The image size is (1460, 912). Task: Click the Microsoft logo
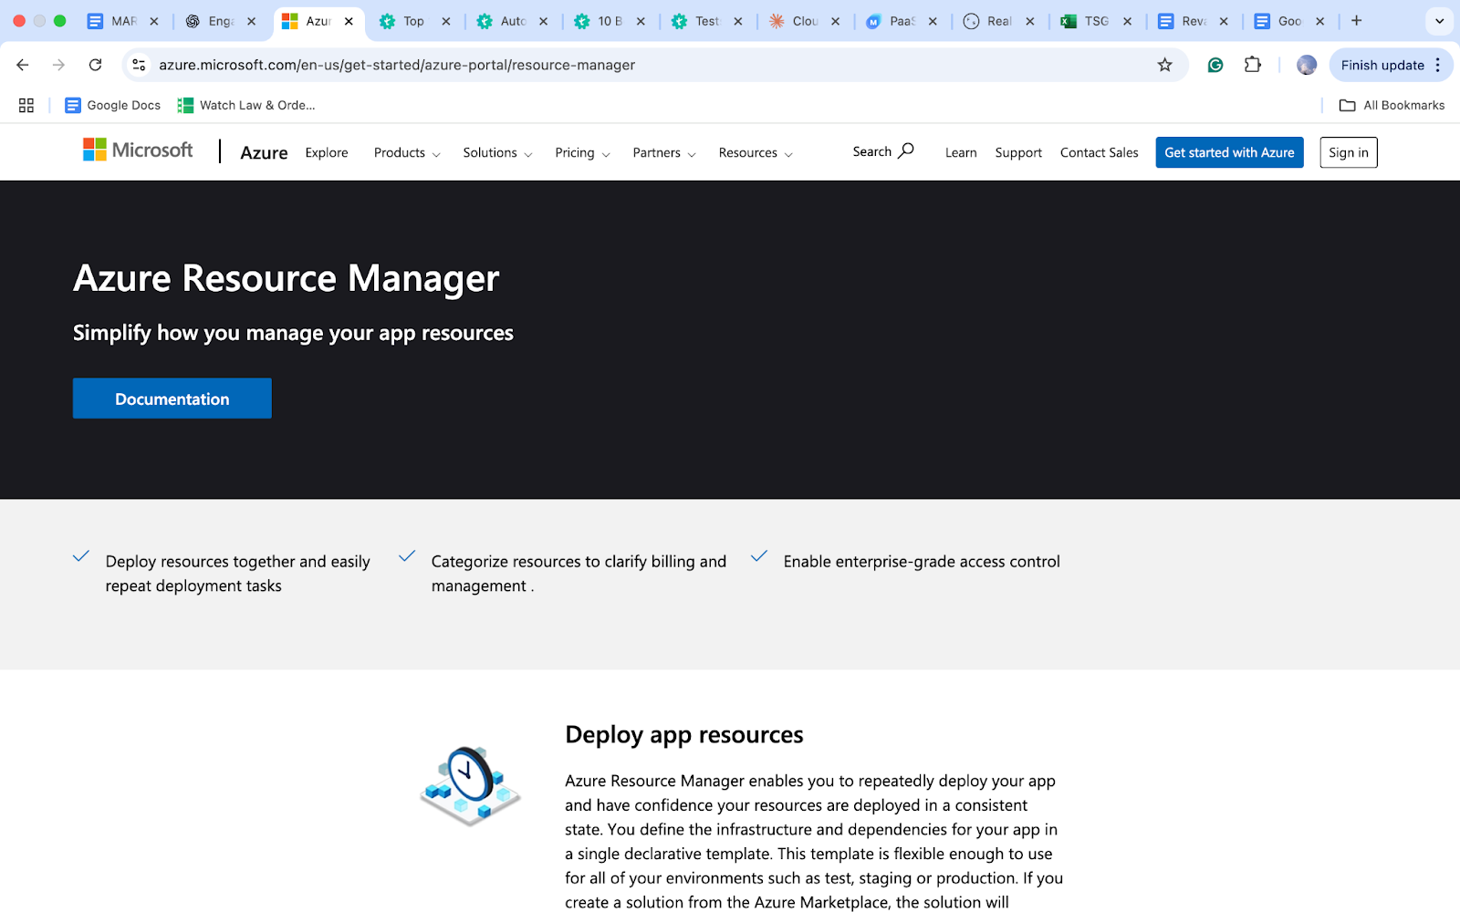coord(138,150)
